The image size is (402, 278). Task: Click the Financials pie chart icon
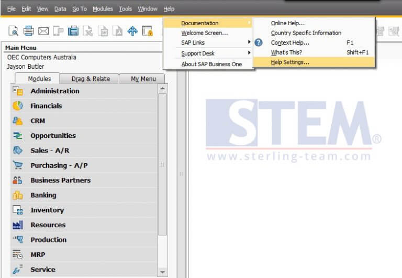pos(17,105)
